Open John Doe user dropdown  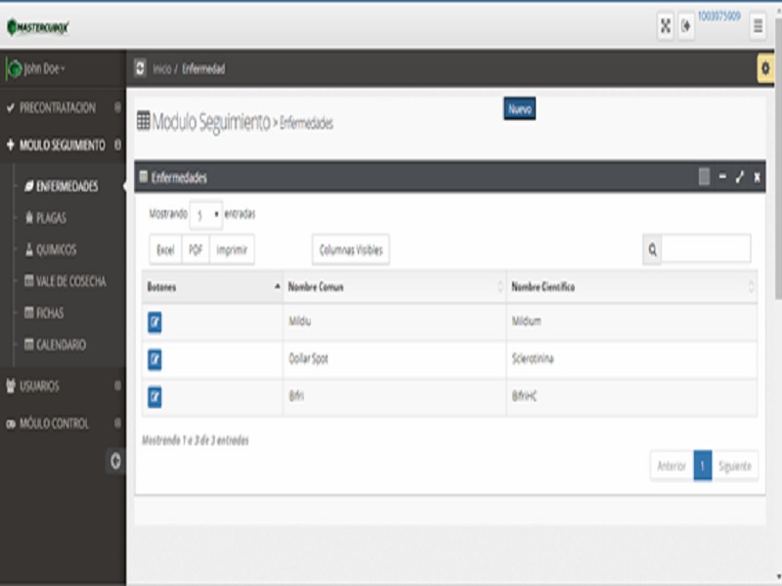44,68
